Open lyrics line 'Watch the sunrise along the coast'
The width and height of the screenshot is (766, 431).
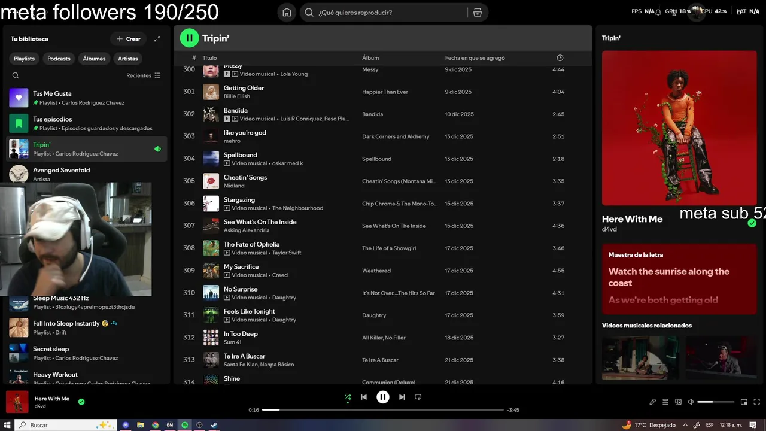(669, 277)
